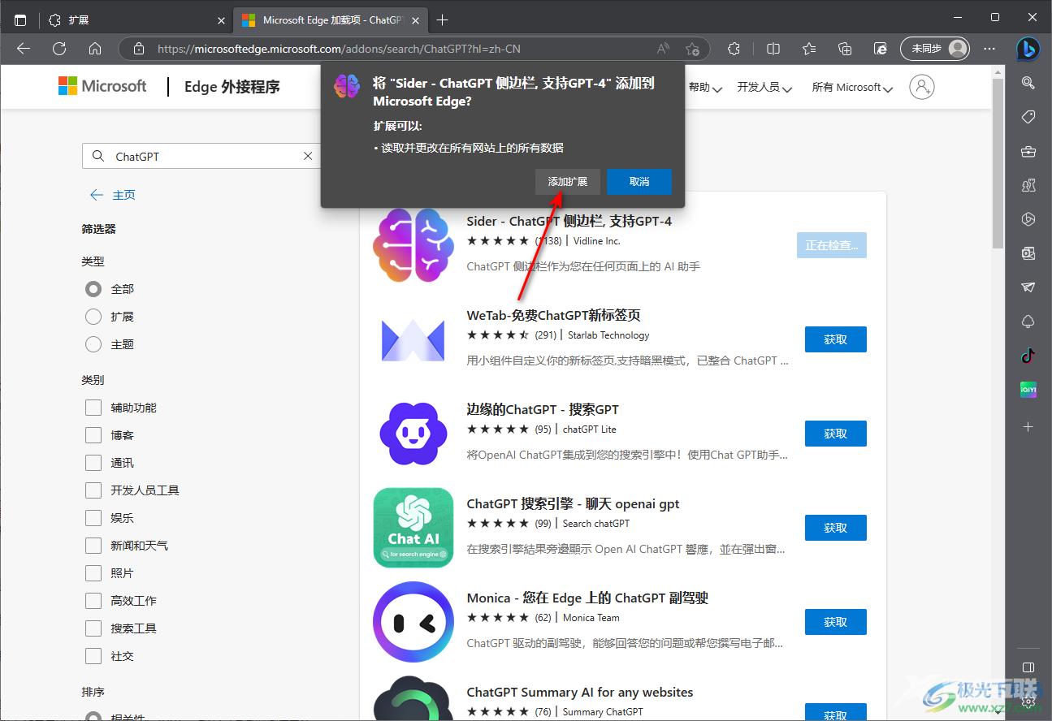
Task: Check the 社交 category checkbox
Action: click(x=93, y=656)
